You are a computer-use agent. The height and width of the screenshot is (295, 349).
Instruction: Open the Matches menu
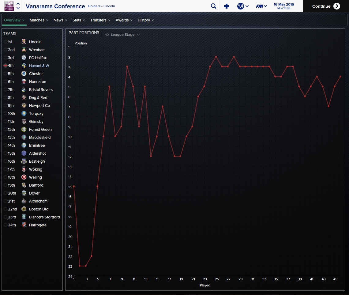[x=39, y=20]
